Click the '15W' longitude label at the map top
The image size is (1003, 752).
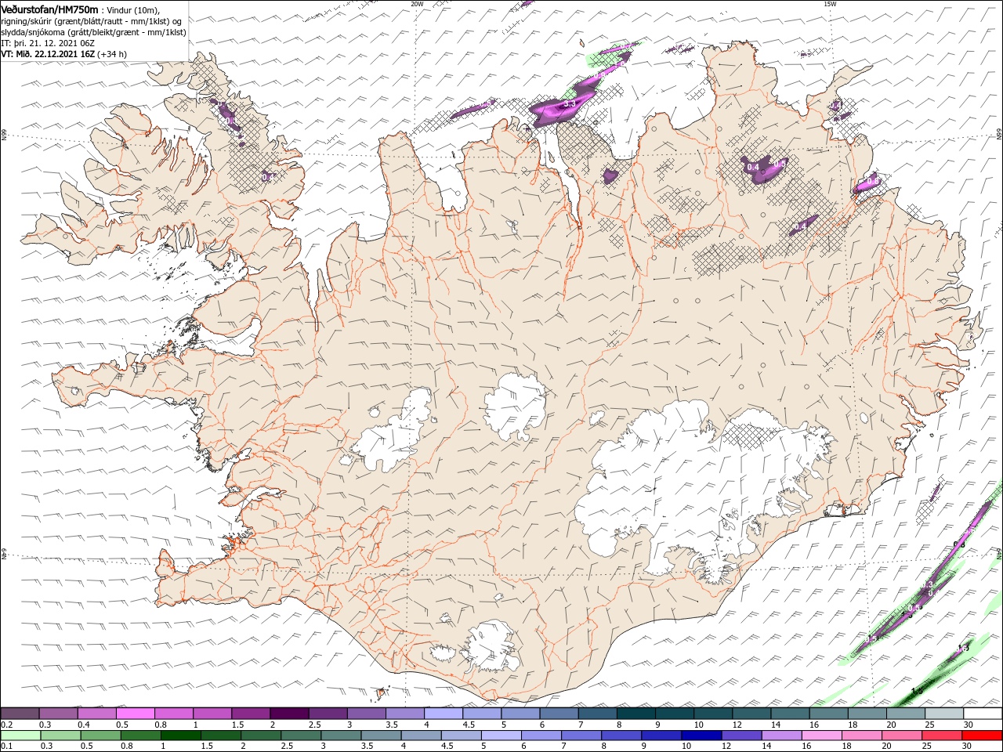(830, 4)
